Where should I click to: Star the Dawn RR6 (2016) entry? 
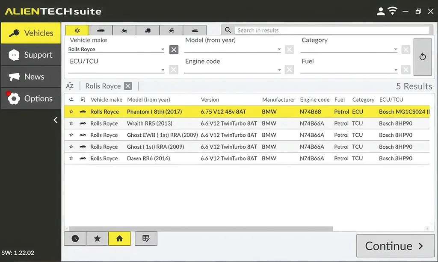point(71,159)
